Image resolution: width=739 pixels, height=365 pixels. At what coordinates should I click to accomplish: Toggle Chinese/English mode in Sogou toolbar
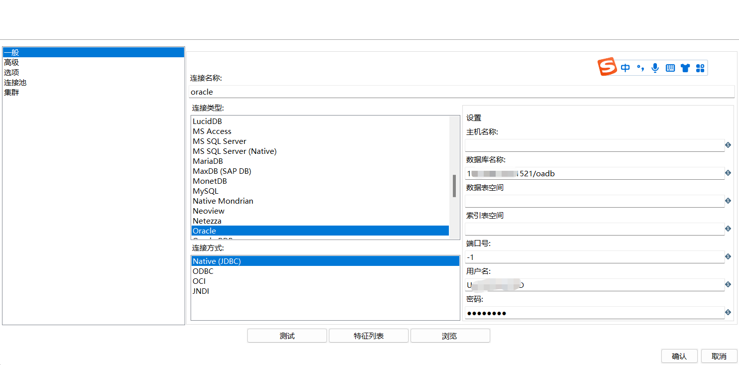pos(625,68)
